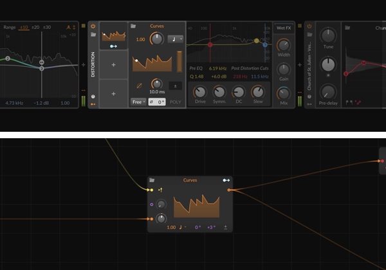Click the Symm. knob
386x270 pixels.
click(219, 92)
